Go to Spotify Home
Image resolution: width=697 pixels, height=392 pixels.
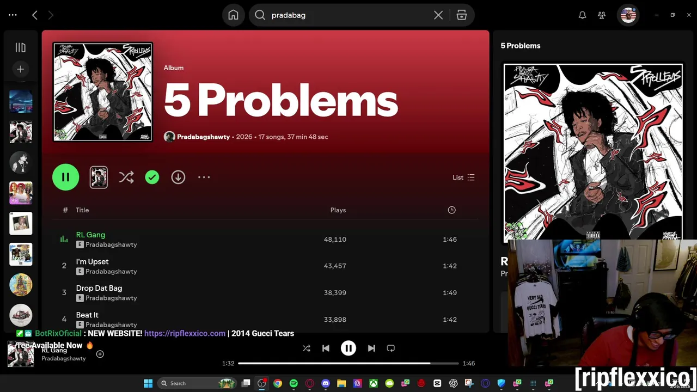click(233, 15)
